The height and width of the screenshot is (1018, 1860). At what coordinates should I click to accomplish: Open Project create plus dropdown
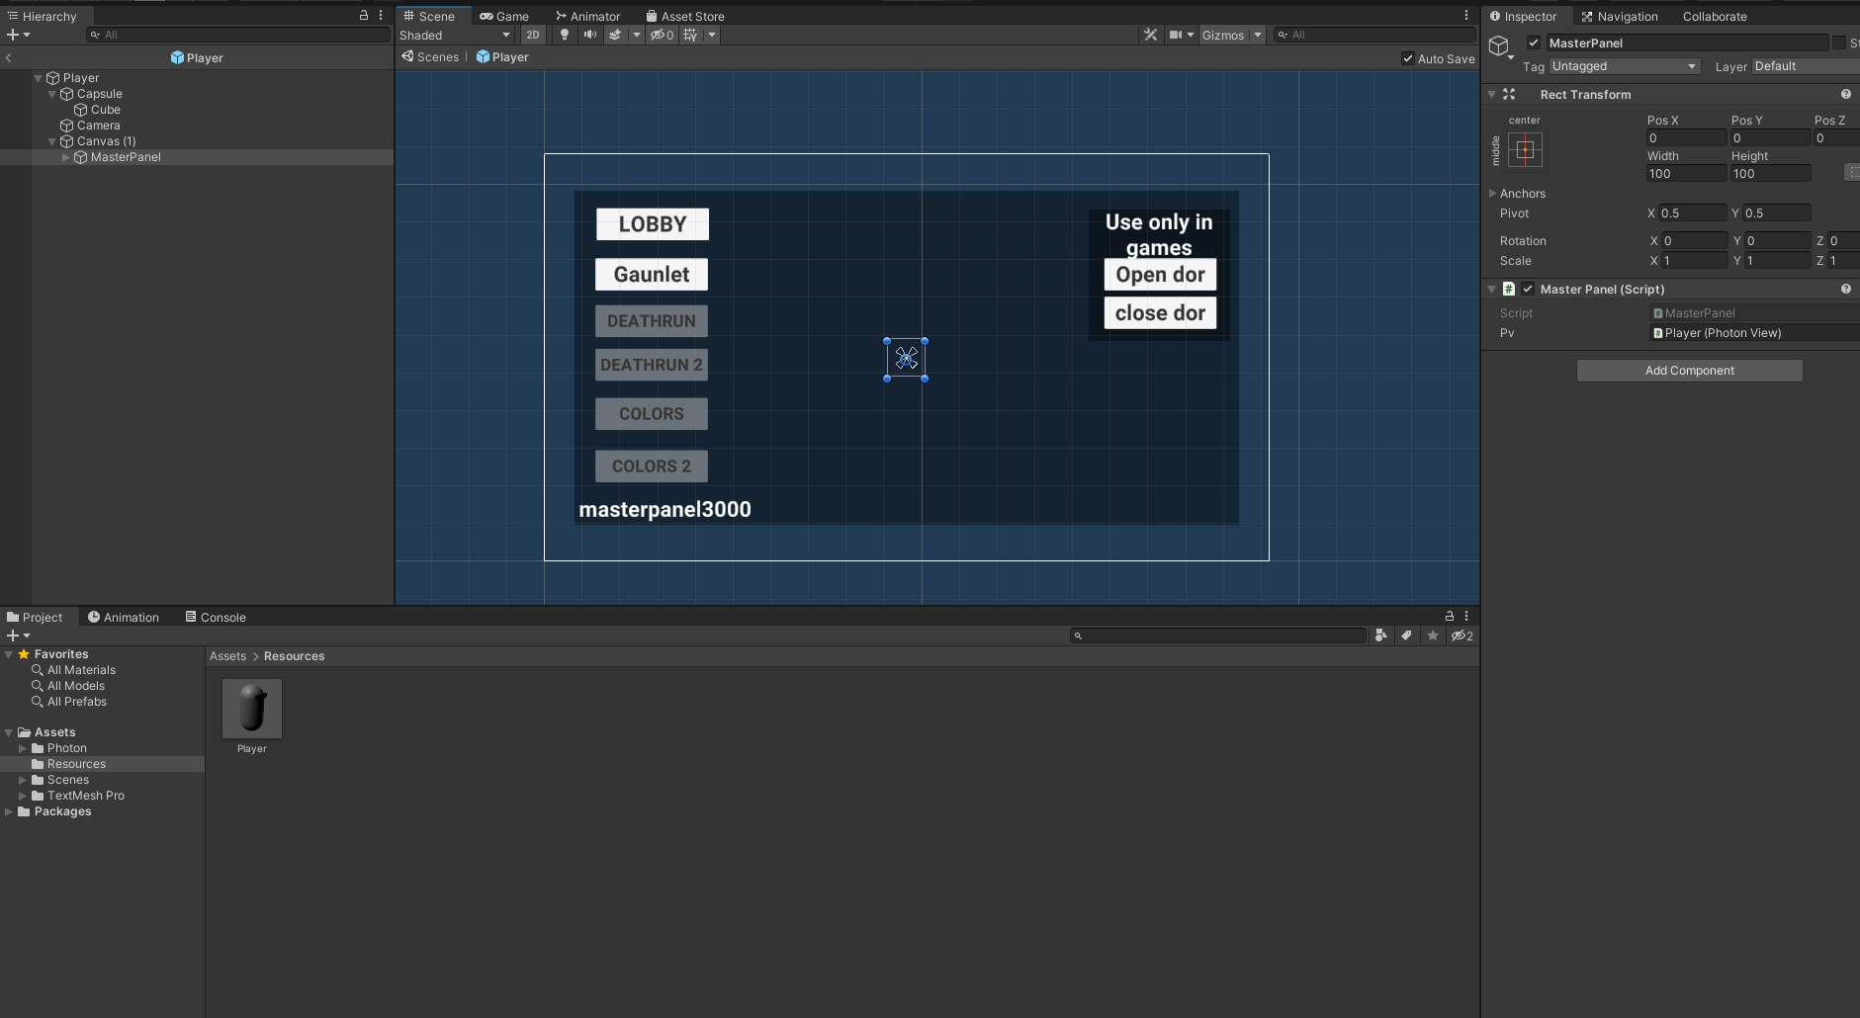[18, 636]
